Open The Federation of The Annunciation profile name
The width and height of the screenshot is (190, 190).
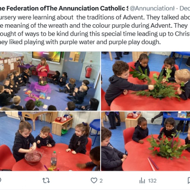[64, 8]
